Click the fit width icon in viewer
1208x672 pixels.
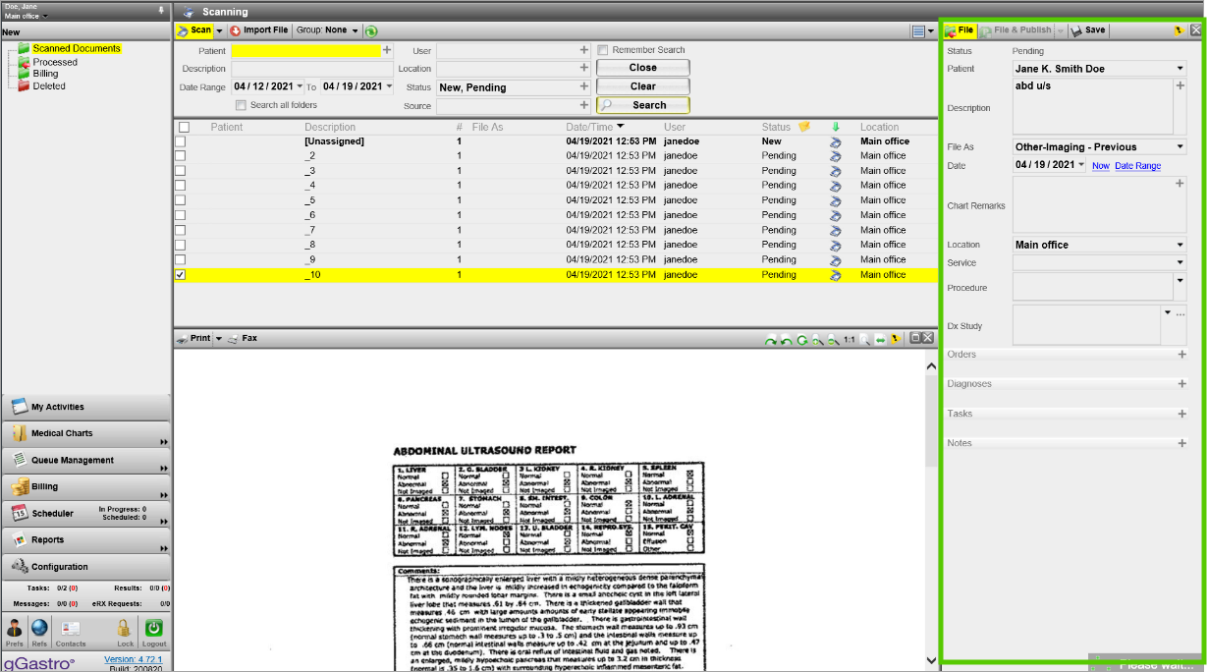pyautogui.click(x=880, y=339)
